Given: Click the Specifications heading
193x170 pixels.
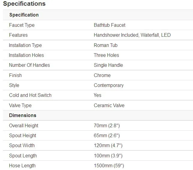Looking at the screenshot, I should 24,4.
